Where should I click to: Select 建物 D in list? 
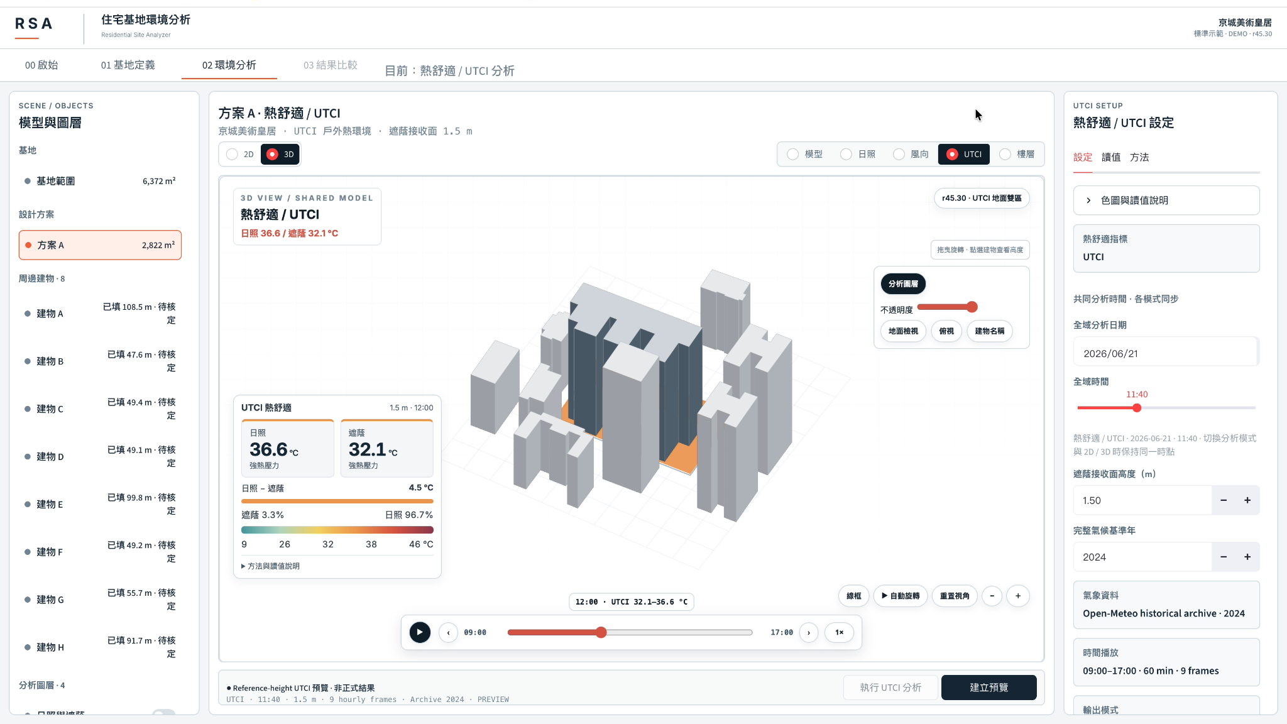tap(100, 457)
